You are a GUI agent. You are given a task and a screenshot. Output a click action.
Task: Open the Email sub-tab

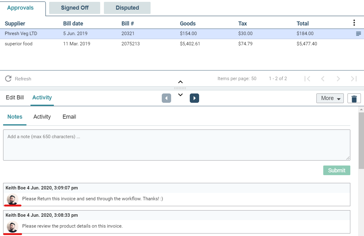click(x=69, y=117)
